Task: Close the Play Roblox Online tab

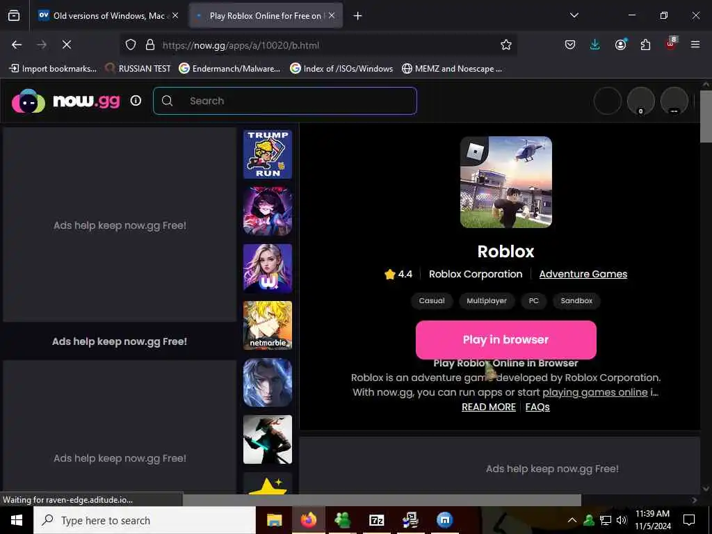Action: click(x=332, y=15)
